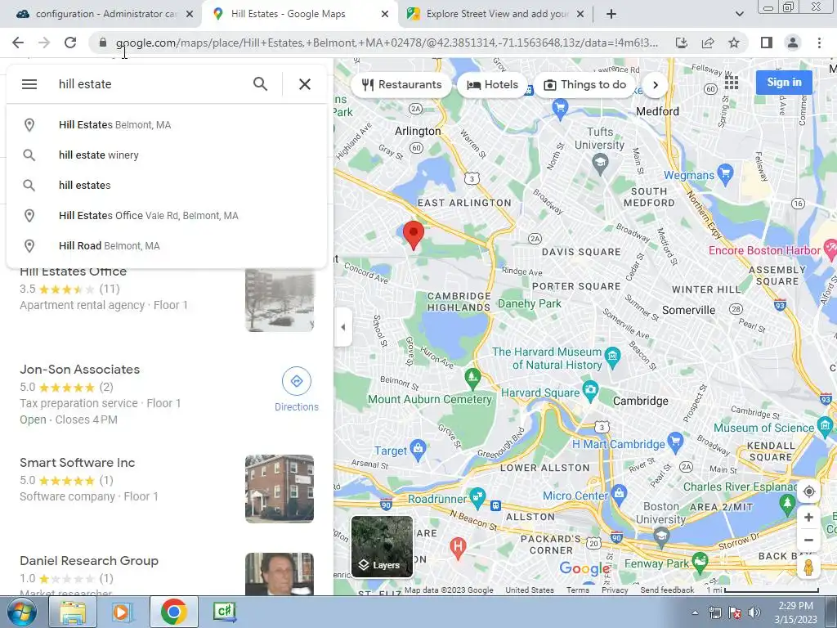This screenshot has height=628, width=837.
Task: Open the Layers map type thumbnail
Action: (383, 547)
